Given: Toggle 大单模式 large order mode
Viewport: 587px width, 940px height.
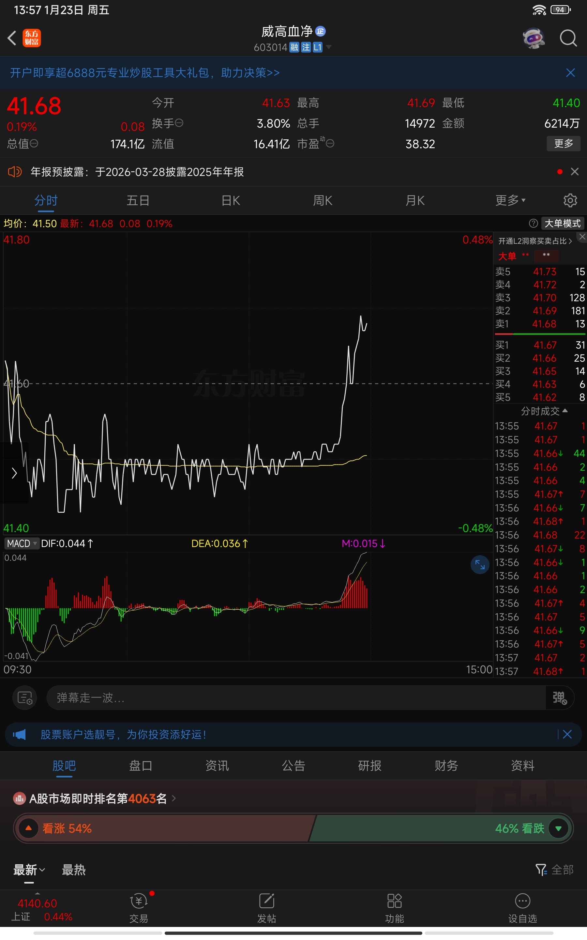Looking at the screenshot, I should coord(563,223).
